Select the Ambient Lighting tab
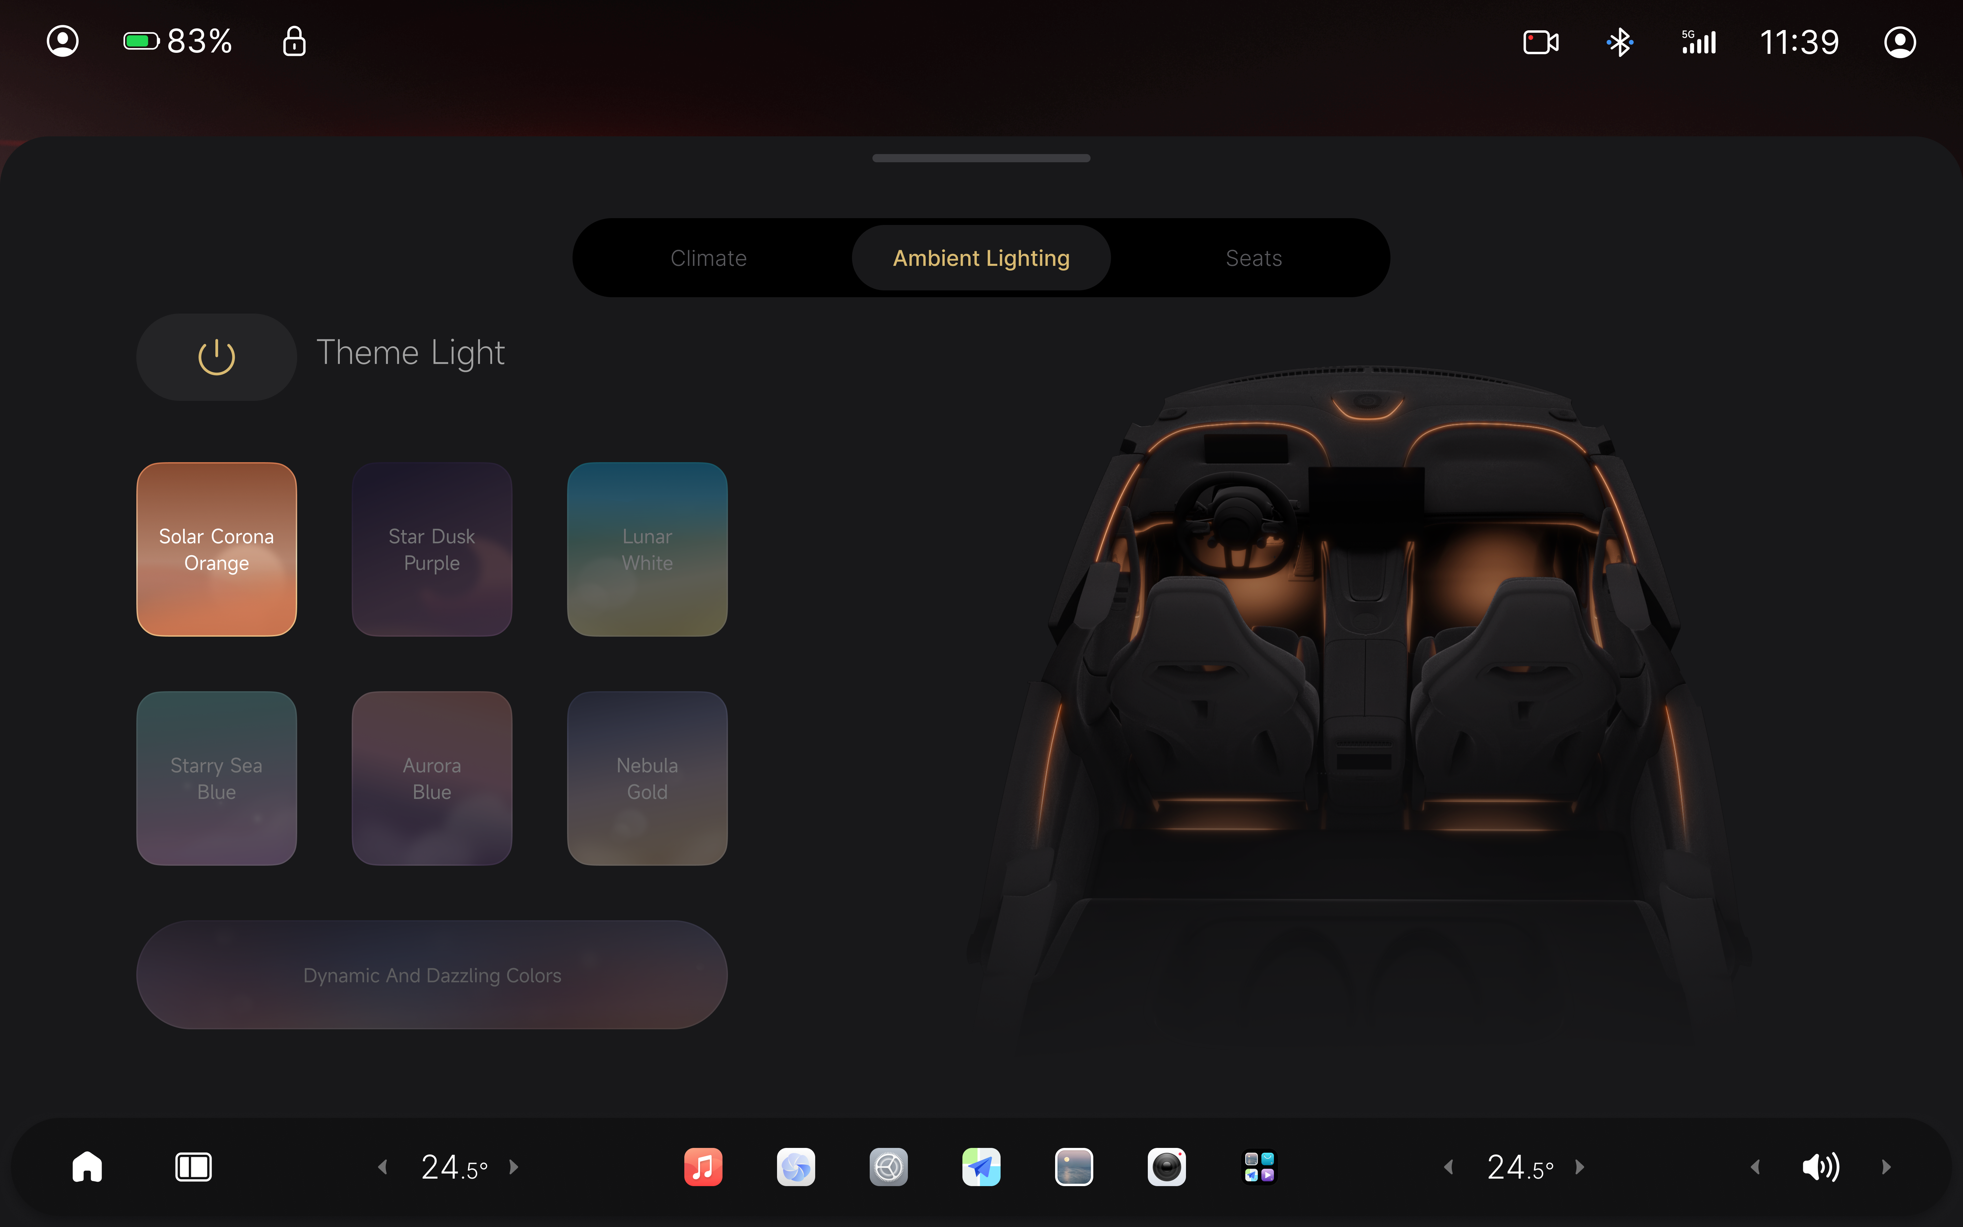The height and width of the screenshot is (1227, 1963). tap(981, 258)
